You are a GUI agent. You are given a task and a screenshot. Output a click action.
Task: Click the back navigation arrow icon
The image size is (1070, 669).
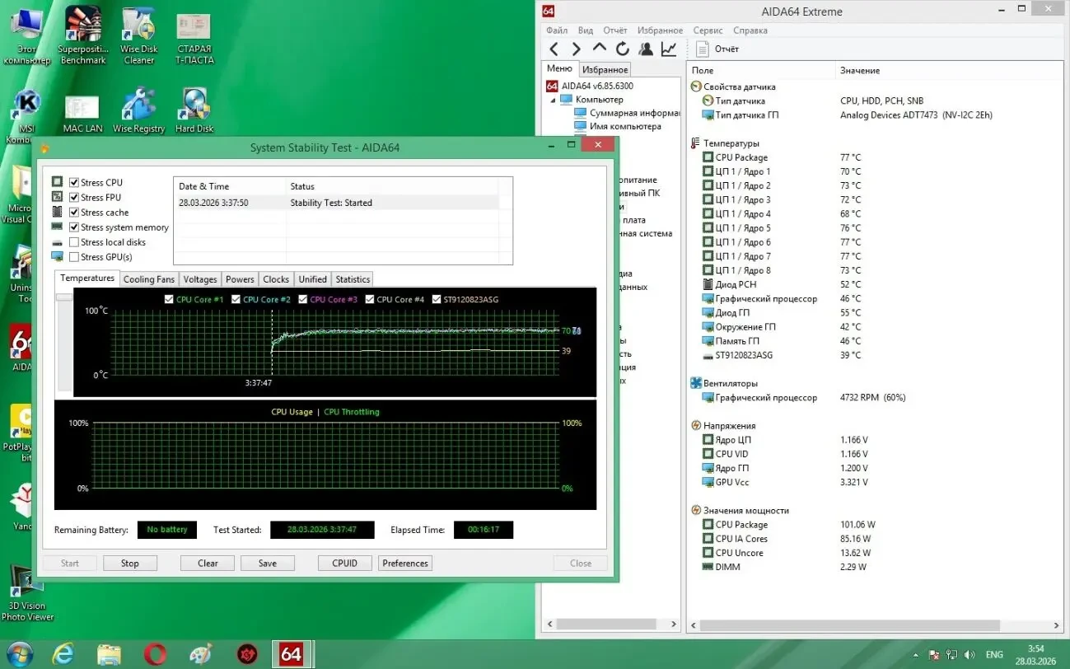[553, 49]
